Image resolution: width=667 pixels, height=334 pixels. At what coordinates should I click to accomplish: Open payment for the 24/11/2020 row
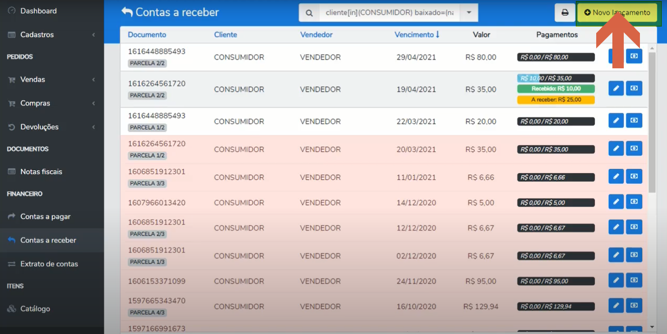coord(634,280)
